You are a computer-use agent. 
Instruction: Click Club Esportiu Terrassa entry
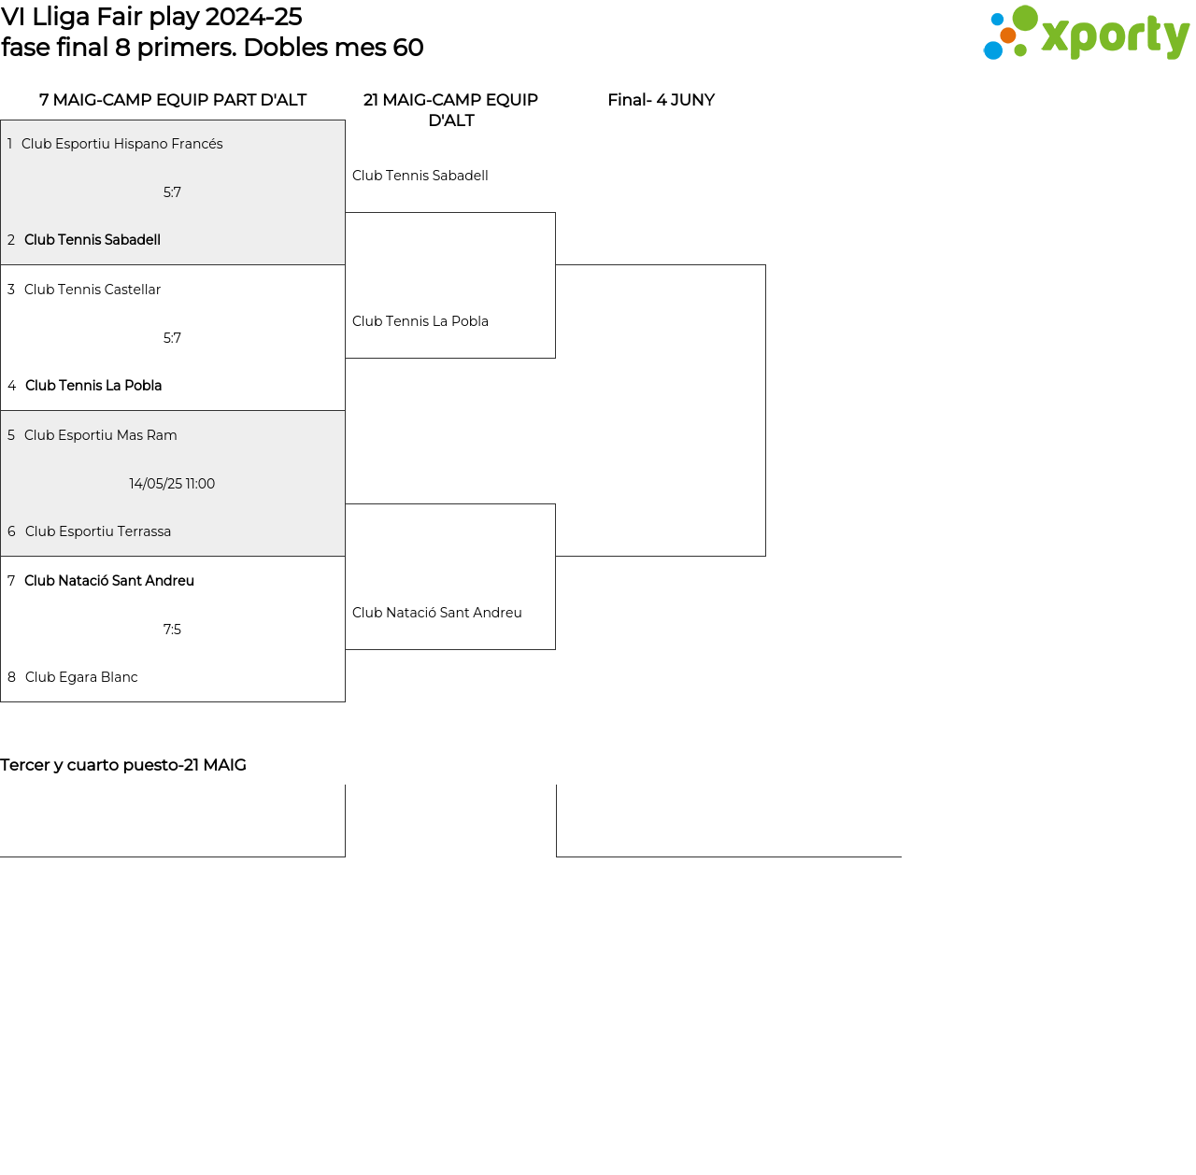(x=98, y=531)
